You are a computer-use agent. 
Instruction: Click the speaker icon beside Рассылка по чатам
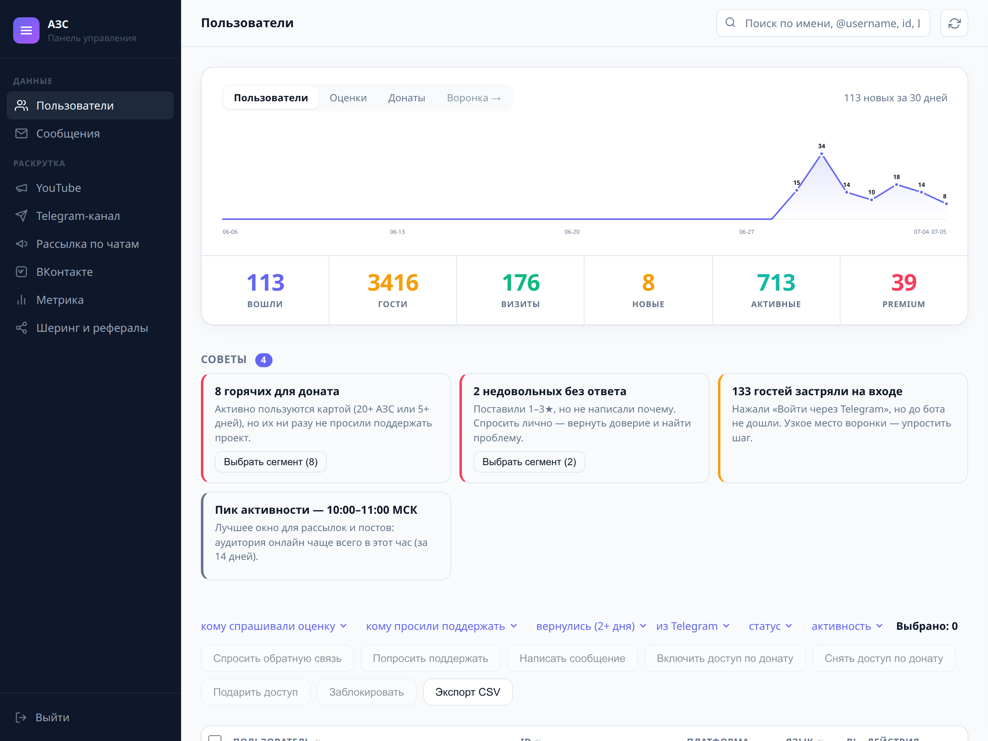coord(21,244)
